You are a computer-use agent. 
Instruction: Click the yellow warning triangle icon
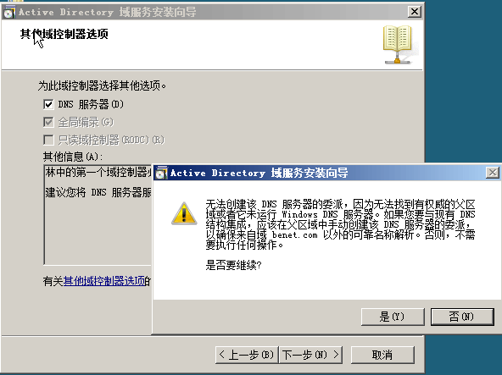coord(184,213)
